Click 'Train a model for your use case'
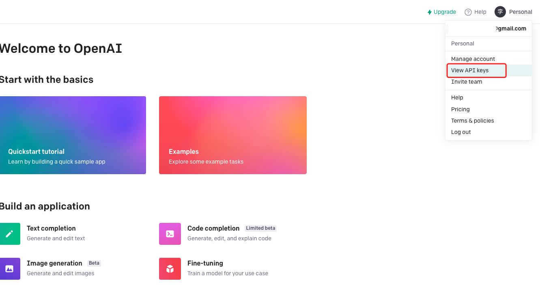 [x=228, y=273]
